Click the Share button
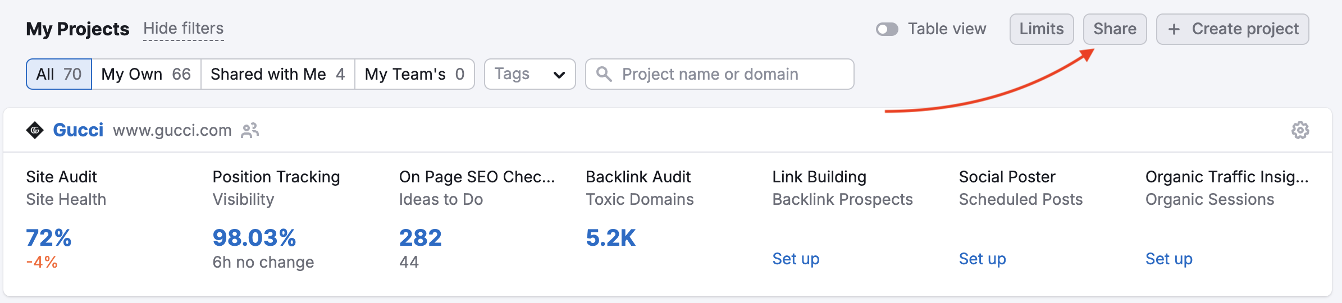The height and width of the screenshot is (303, 1342). click(1115, 29)
